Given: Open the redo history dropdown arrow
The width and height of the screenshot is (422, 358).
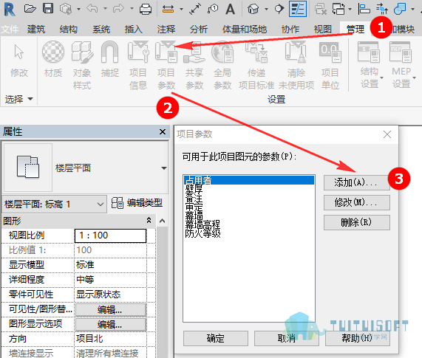Looking at the screenshot, I should coord(132,9).
